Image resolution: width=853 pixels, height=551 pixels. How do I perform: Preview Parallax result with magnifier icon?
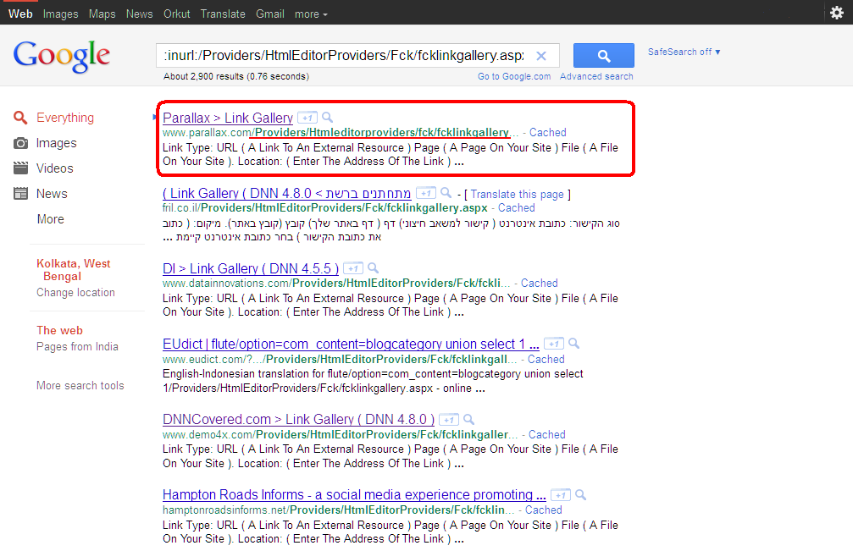328,117
